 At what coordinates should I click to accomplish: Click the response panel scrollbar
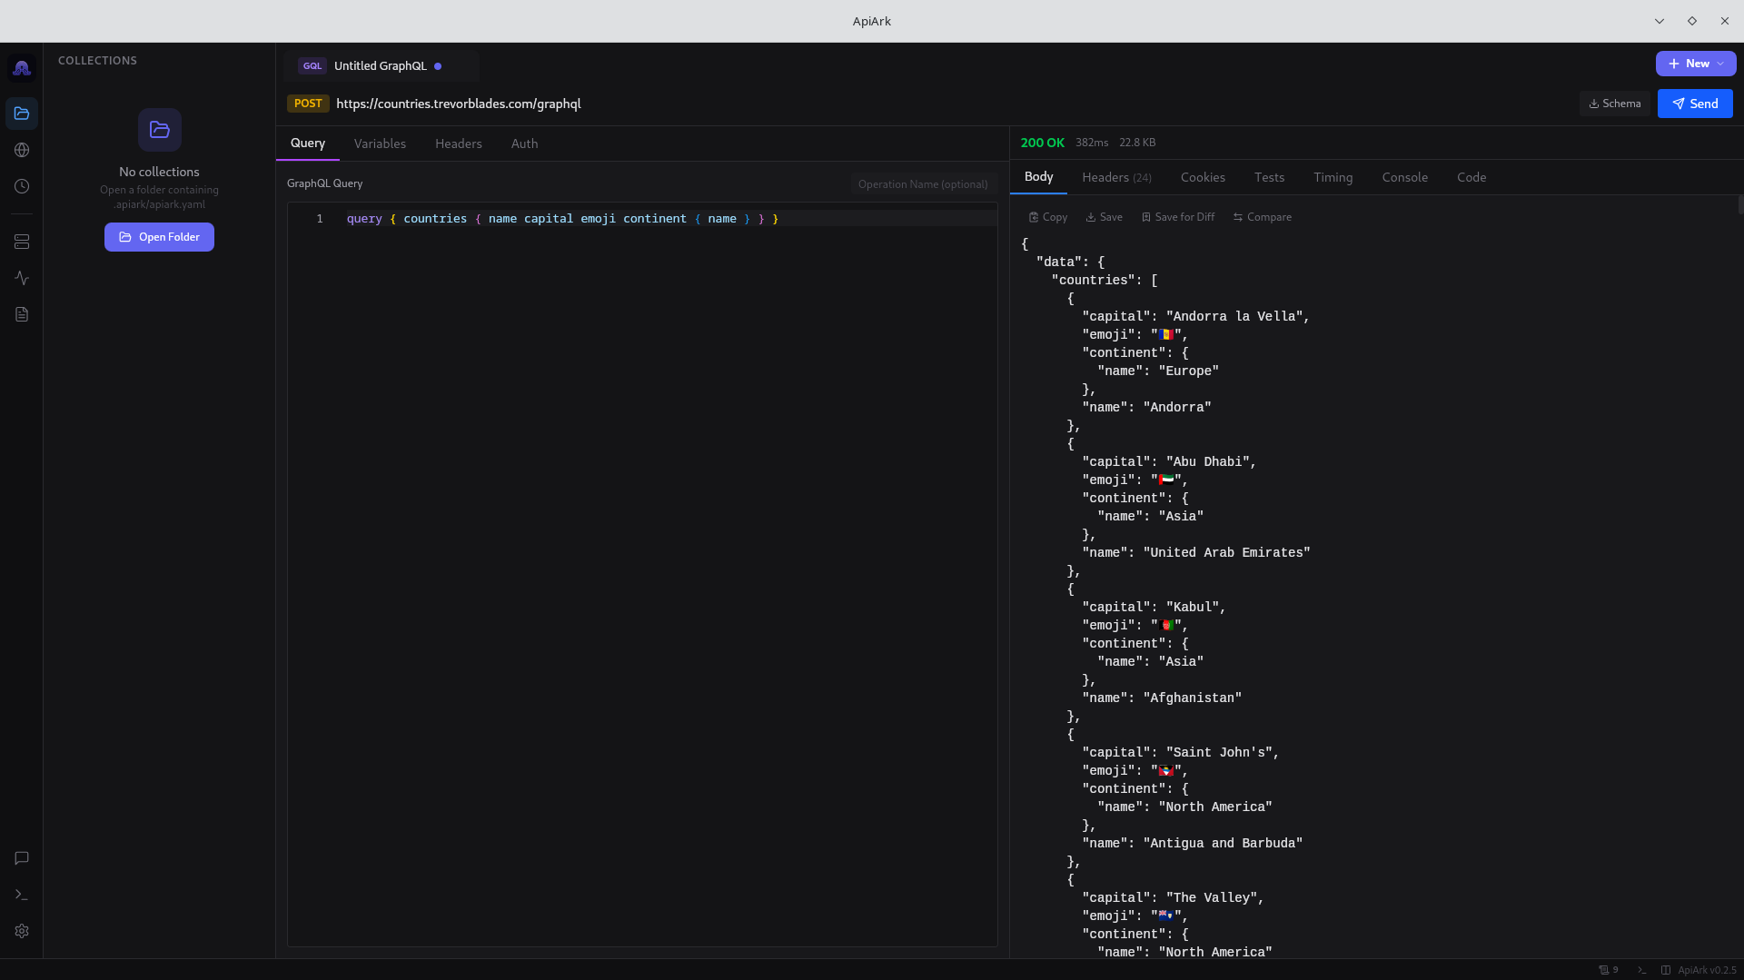point(1740,204)
